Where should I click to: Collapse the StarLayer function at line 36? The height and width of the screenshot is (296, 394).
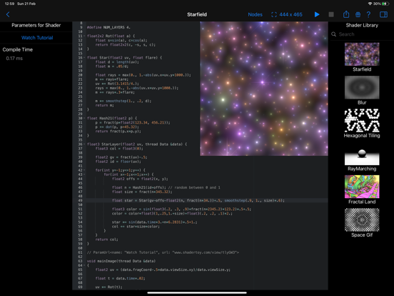point(84,144)
